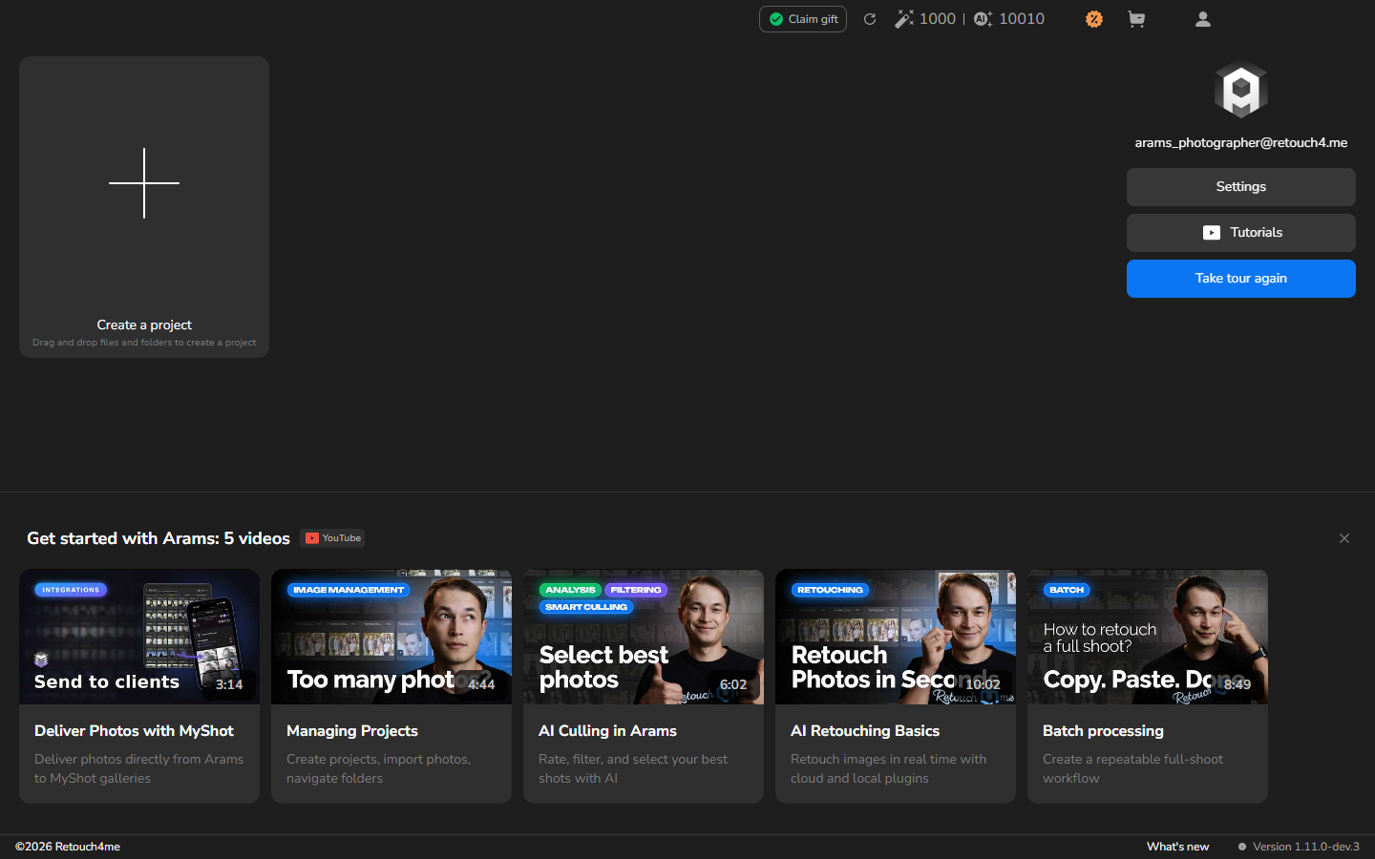Play the Select best photos video thumbnail
Image resolution: width=1375 pixels, height=859 pixels.
click(644, 637)
